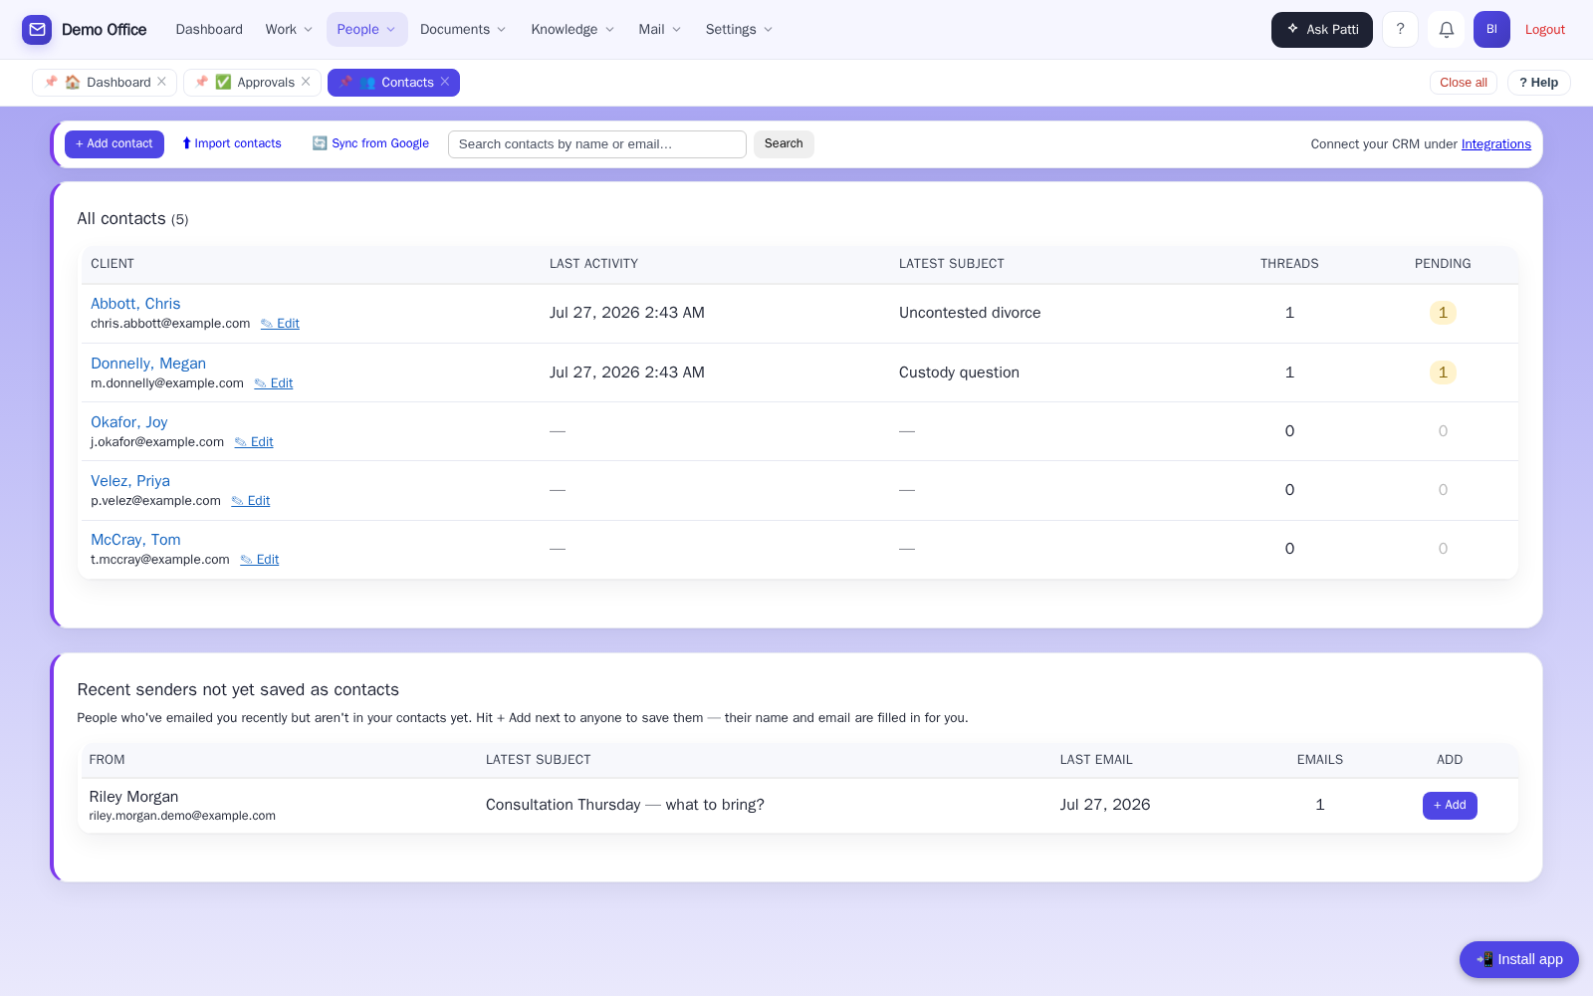Open the notifications bell
1593x996 pixels.
(x=1446, y=30)
